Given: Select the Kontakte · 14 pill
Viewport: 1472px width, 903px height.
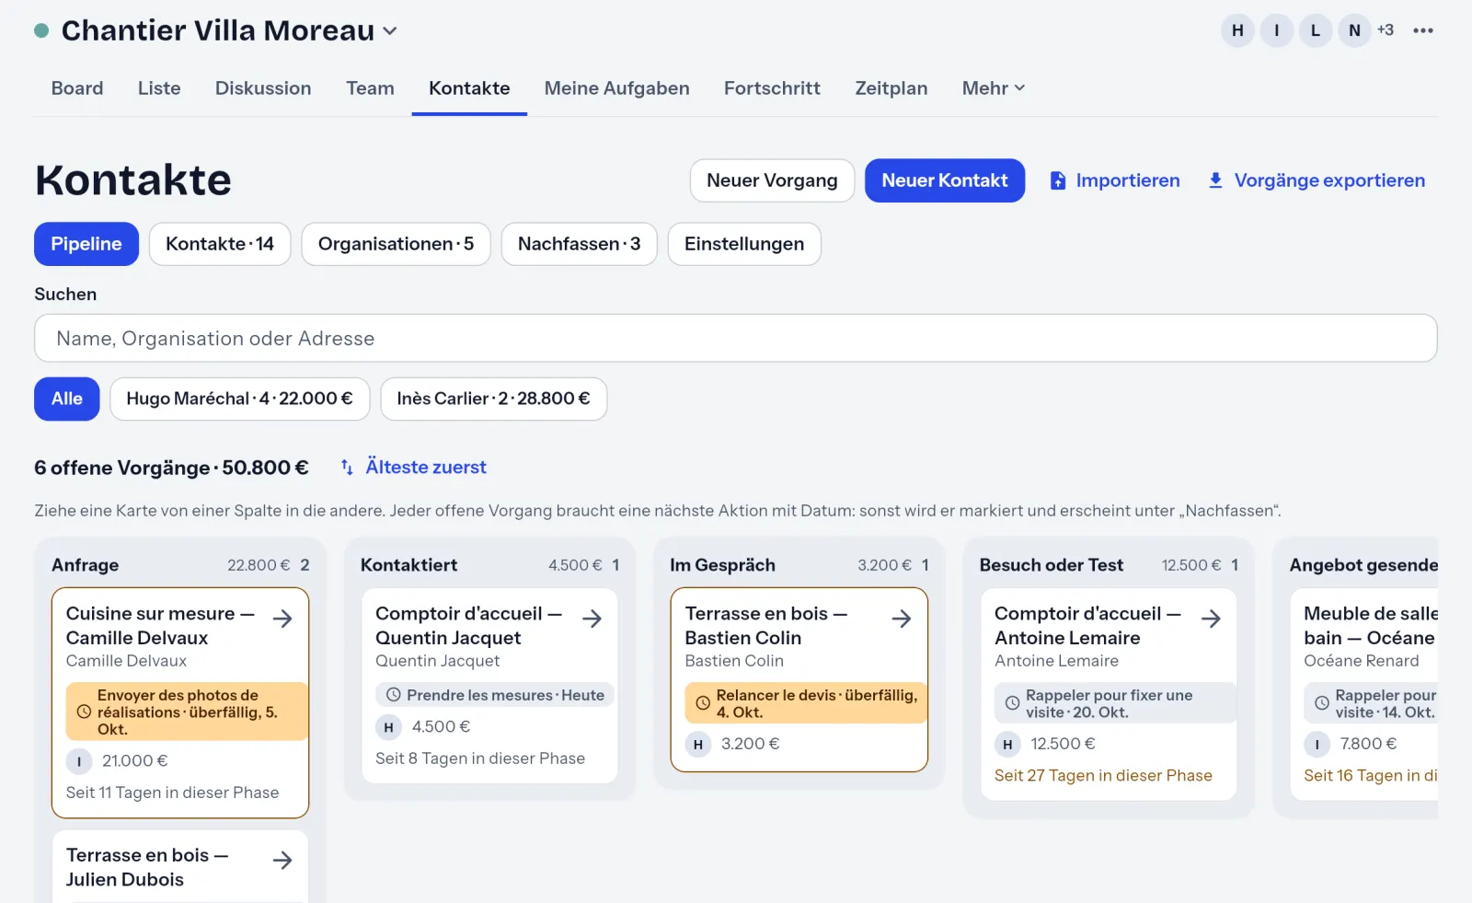Looking at the screenshot, I should click(x=220, y=244).
